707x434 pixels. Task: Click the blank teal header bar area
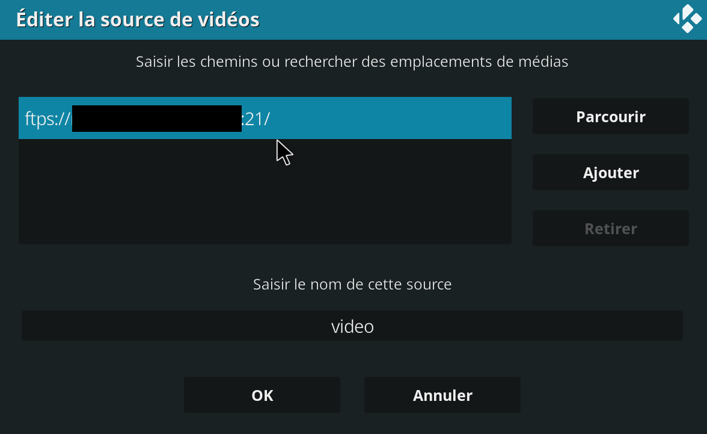coord(464,19)
